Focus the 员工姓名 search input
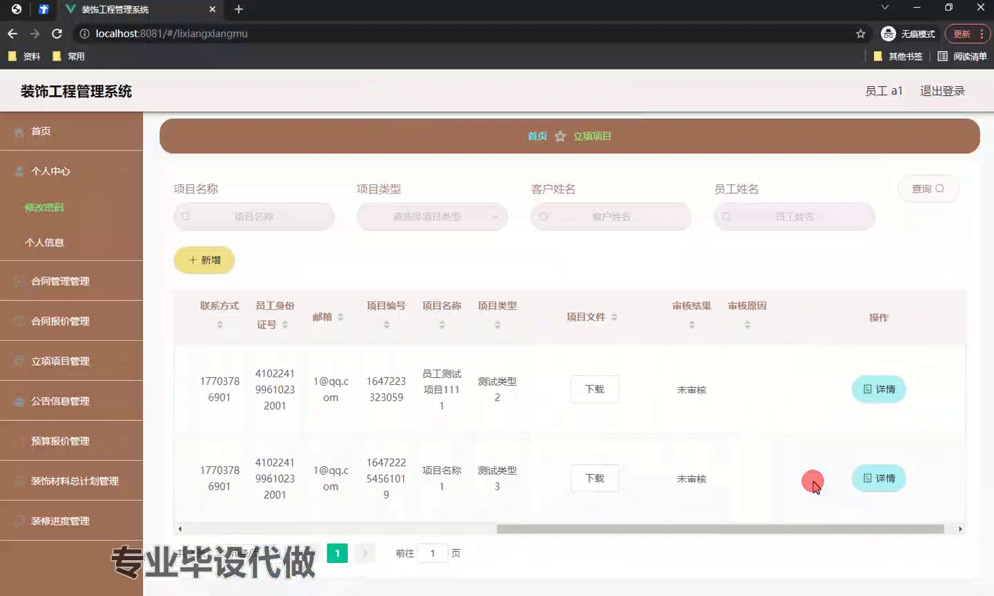 pyautogui.click(x=795, y=217)
